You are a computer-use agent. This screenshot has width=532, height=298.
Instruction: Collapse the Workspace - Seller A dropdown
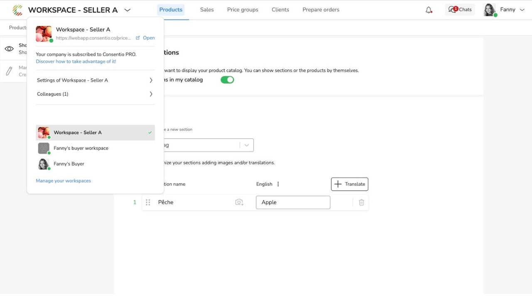point(127,10)
